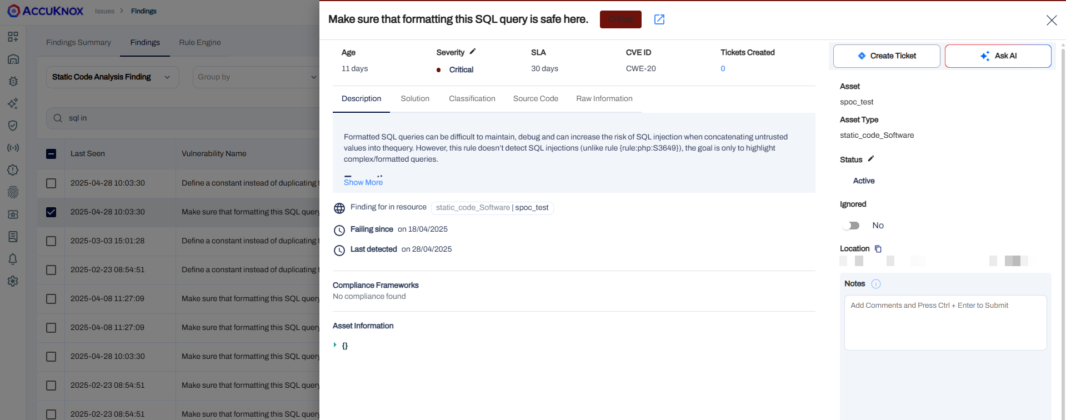
Task: Switch to the Findings Summary tab
Action: pos(78,42)
